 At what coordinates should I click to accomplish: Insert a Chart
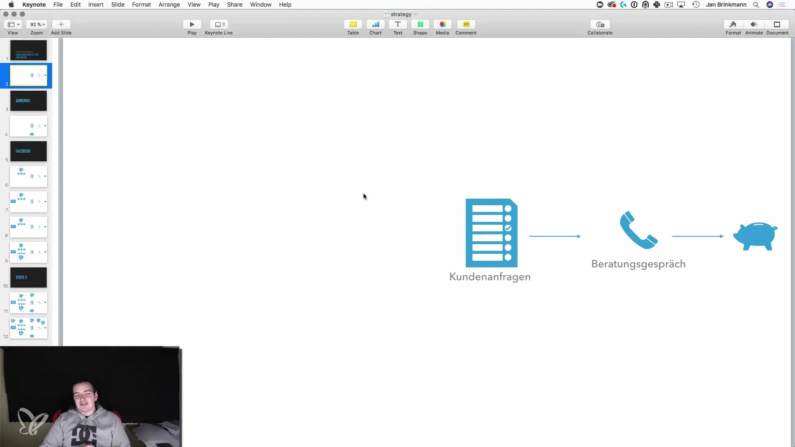pyautogui.click(x=375, y=24)
